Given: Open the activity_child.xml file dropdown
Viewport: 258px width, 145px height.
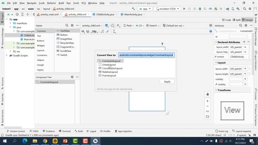Looking at the screenshot, I should [x=92, y=25].
